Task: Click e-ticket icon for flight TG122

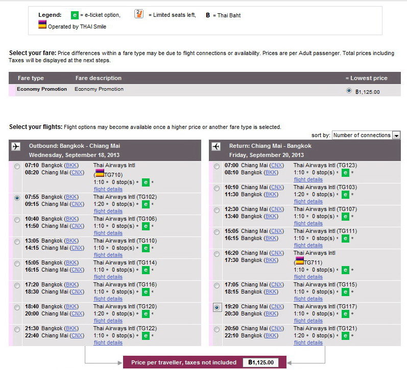Action: click(146, 336)
